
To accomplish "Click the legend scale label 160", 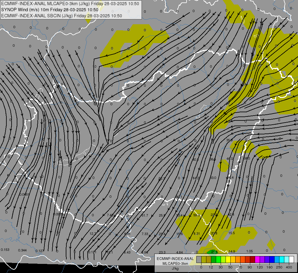I will 269,267.
